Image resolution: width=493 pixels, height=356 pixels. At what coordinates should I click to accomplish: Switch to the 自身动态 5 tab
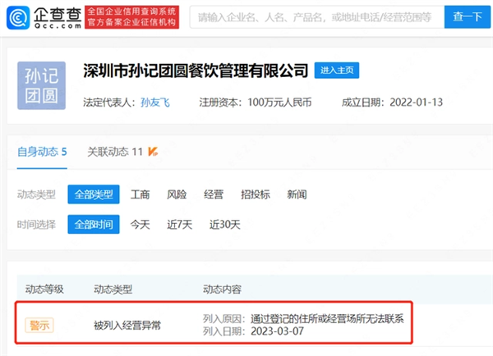[42, 152]
